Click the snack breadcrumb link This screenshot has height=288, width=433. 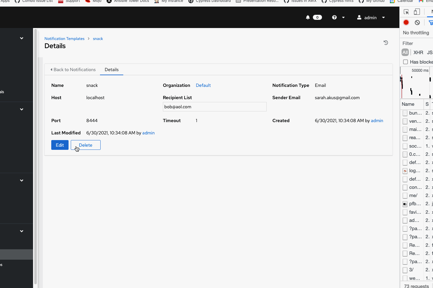(x=98, y=39)
